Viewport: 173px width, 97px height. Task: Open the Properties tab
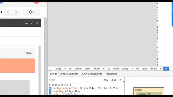[x=111, y=74]
